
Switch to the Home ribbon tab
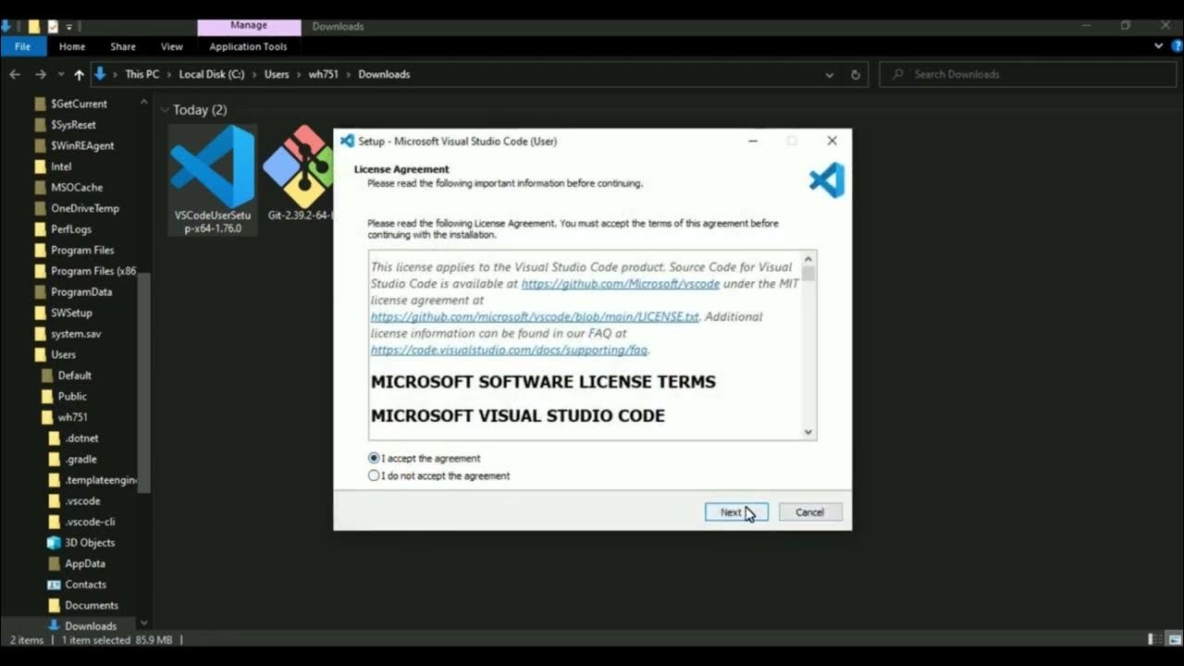click(72, 46)
